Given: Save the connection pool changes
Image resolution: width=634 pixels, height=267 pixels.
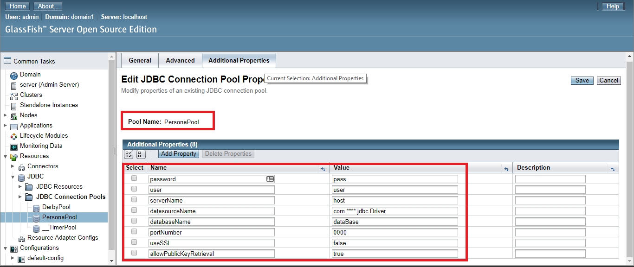Looking at the screenshot, I should pos(582,80).
